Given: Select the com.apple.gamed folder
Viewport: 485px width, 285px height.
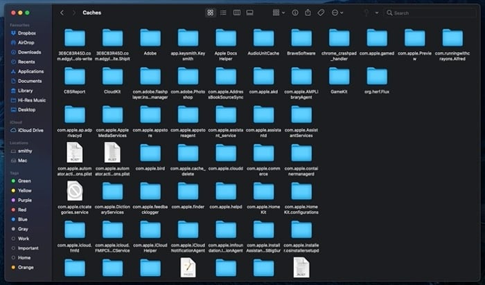Looking at the screenshot, I should coord(377,38).
